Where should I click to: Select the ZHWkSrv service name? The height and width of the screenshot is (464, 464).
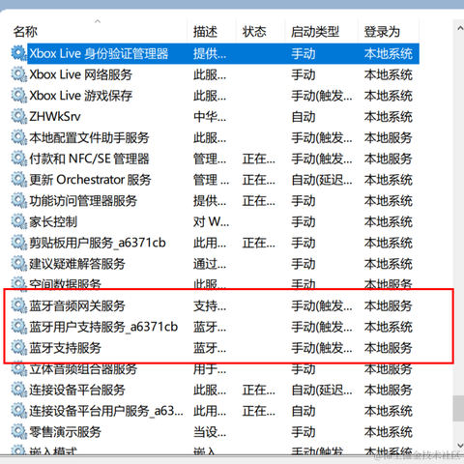[x=55, y=116]
